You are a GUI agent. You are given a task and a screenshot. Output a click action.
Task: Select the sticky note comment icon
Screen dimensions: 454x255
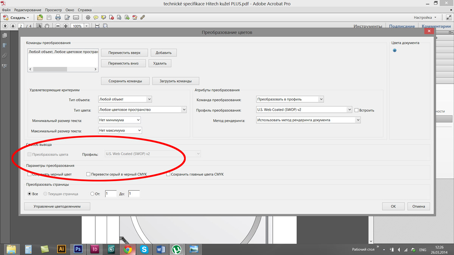coord(96,17)
